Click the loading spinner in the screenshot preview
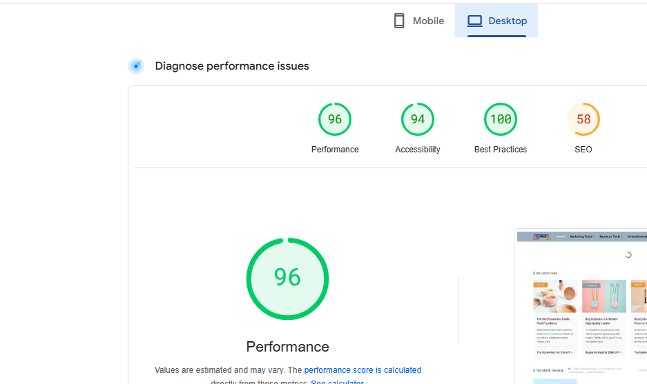The width and height of the screenshot is (647, 384). click(628, 255)
